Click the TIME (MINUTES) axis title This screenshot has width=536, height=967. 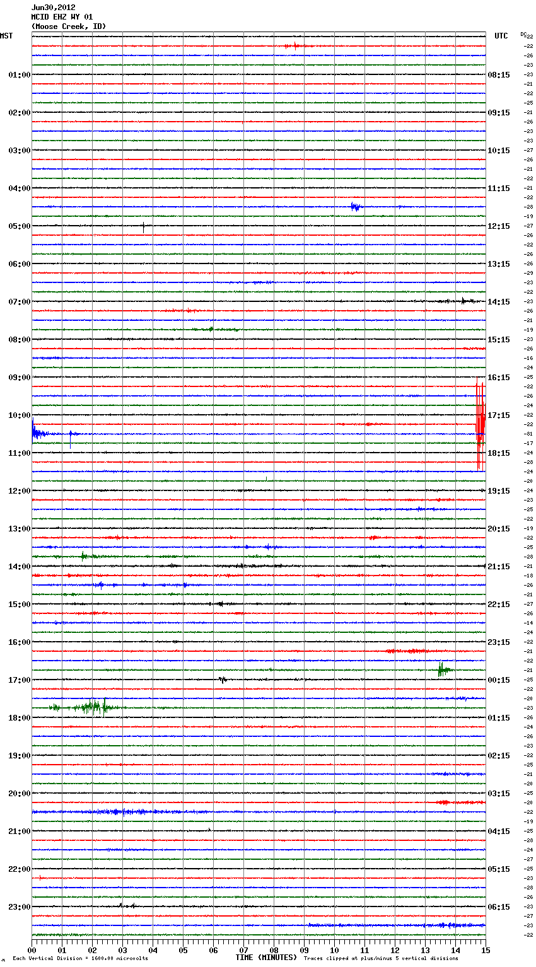pos(266,958)
